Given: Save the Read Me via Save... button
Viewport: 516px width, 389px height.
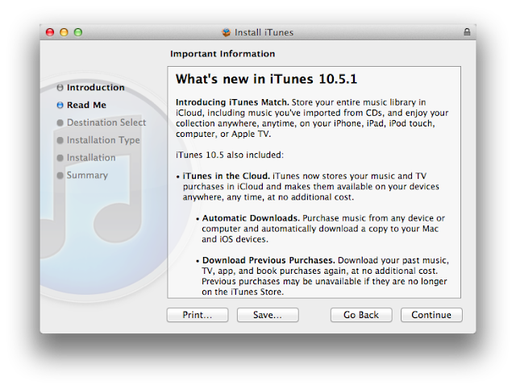Looking at the screenshot, I should tap(268, 315).
